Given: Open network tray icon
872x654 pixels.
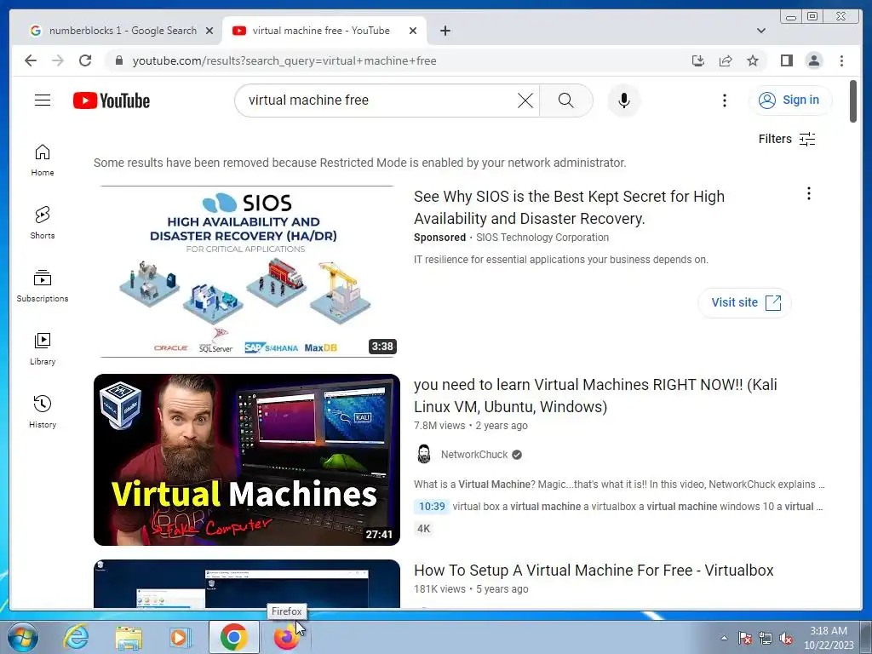Looking at the screenshot, I should pyautogui.click(x=766, y=638).
